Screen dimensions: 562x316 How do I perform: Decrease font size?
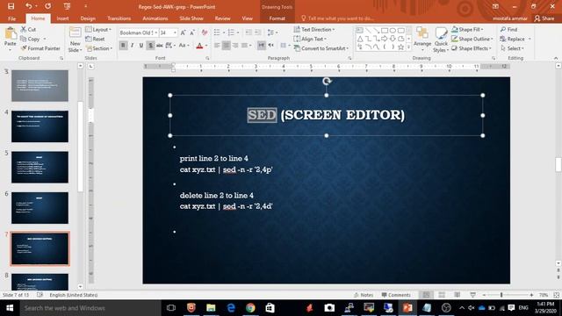pos(192,32)
